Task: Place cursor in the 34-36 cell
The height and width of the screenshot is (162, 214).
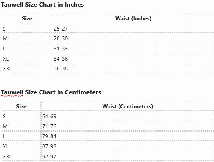Action: click(133, 59)
